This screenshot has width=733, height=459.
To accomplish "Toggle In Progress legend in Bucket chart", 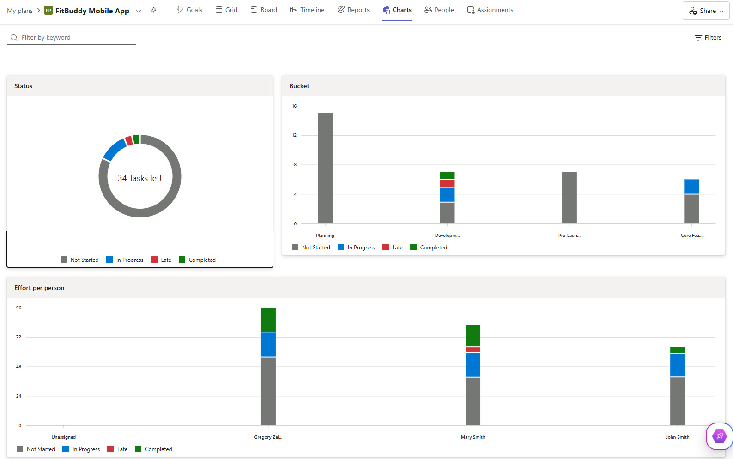I will 356,248.
